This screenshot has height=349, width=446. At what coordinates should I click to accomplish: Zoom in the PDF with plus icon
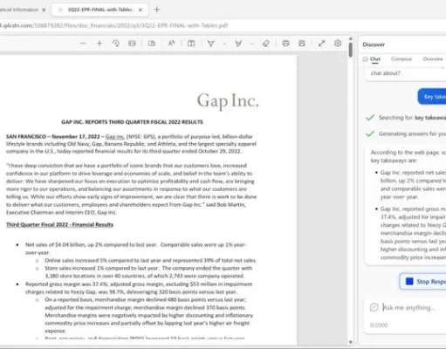coord(99,44)
